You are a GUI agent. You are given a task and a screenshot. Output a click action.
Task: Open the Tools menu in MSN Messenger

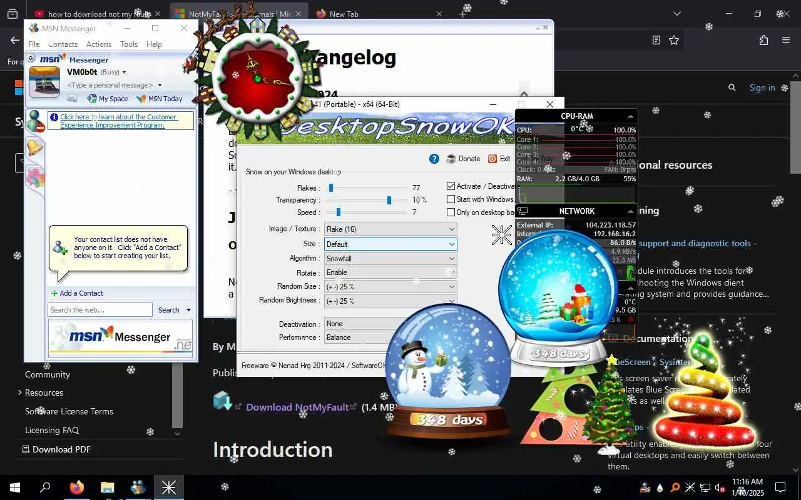point(129,44)
